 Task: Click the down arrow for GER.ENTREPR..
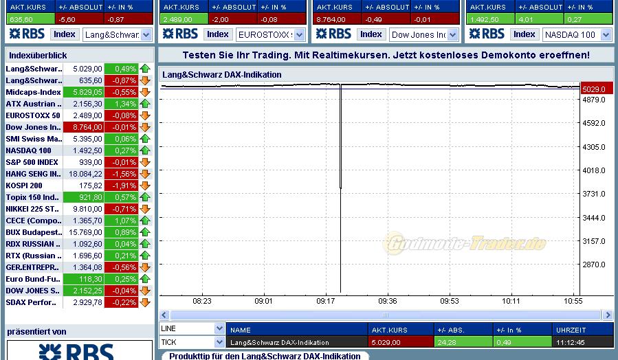(x=145, y=267)
